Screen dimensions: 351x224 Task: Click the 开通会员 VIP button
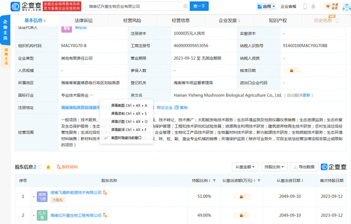[332, 7]
